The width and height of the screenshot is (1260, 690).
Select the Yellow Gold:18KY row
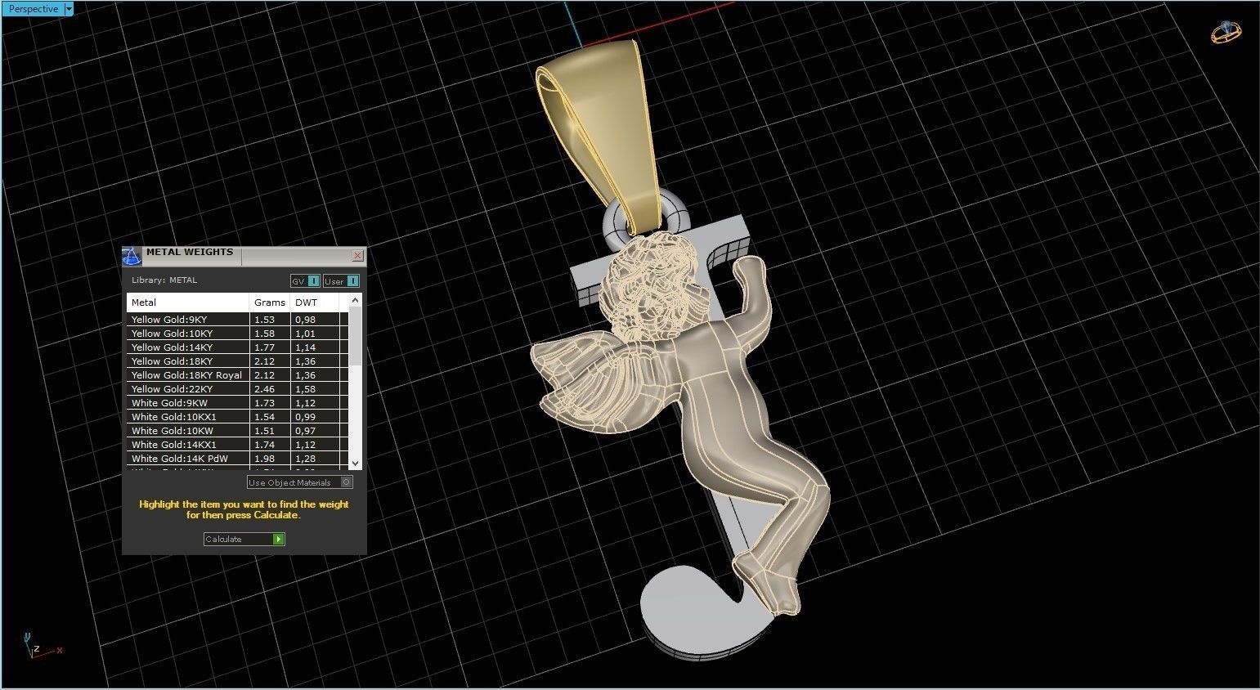coord(237,361)
